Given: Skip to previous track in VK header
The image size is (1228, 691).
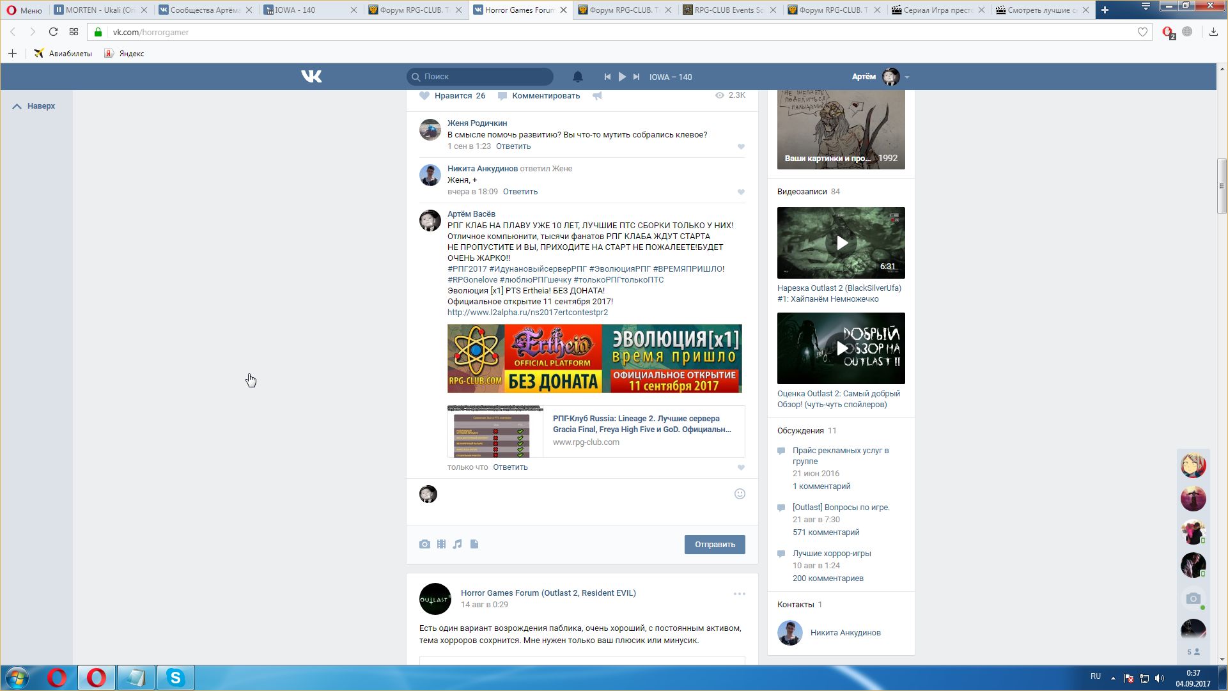Looking at the screenshot, I should 607,77.
